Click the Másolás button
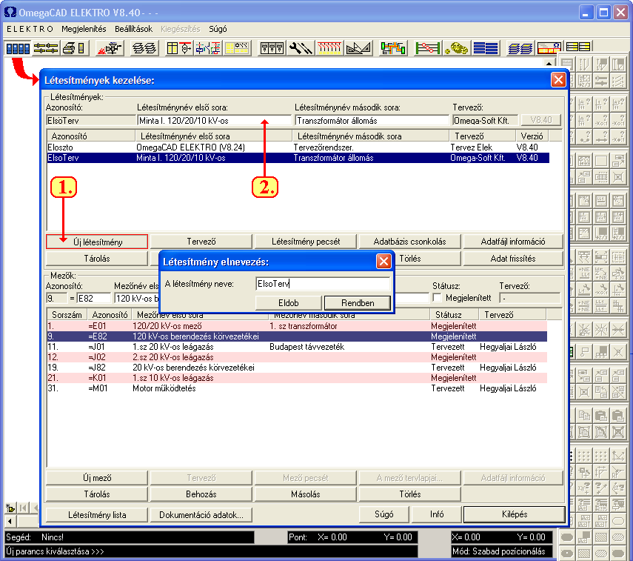Image resolution: width=633 pixels, height=561 pixels. [306, 494]
